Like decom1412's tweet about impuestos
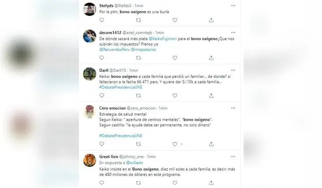Image resolution: width=322 pixels, height=188 pixels. coord(175,58)
